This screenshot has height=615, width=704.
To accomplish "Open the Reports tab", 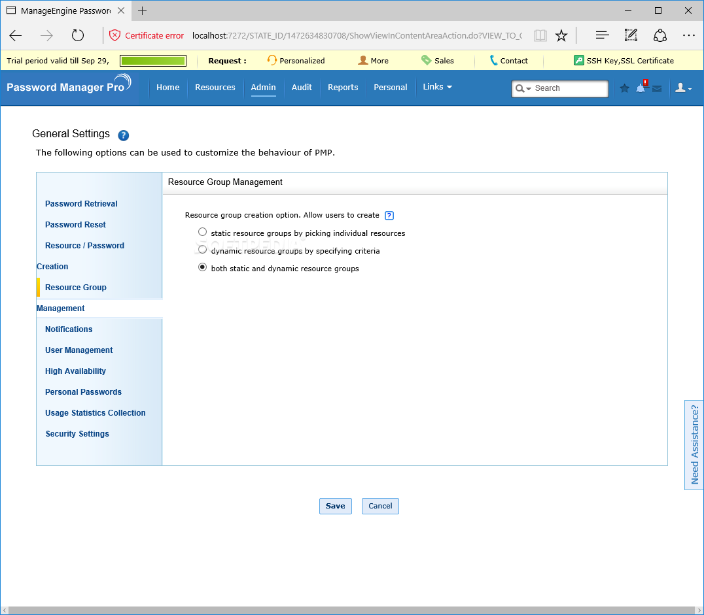I will [x=343, y=87].
